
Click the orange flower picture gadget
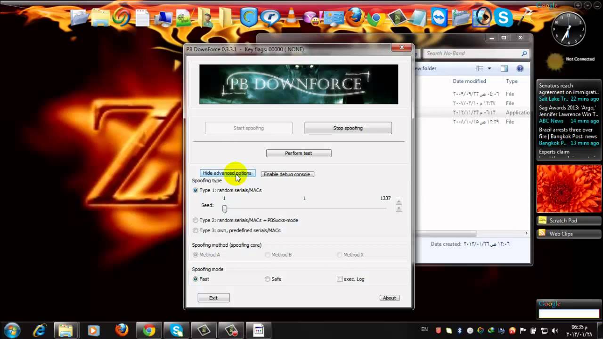pyautogui.click(x=569, y=189)
